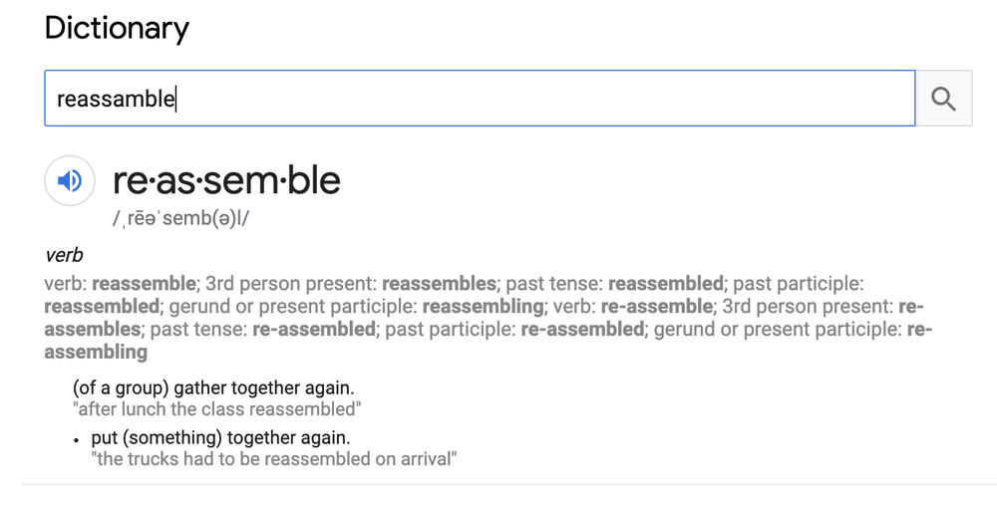Play the pronunciation audio speaker icon
The width and height of the screenshot is (997, 505).
coord(70,181)
